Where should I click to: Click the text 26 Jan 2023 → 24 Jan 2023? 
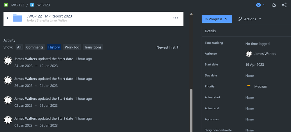pyautogui.click(x=36, y=85)
